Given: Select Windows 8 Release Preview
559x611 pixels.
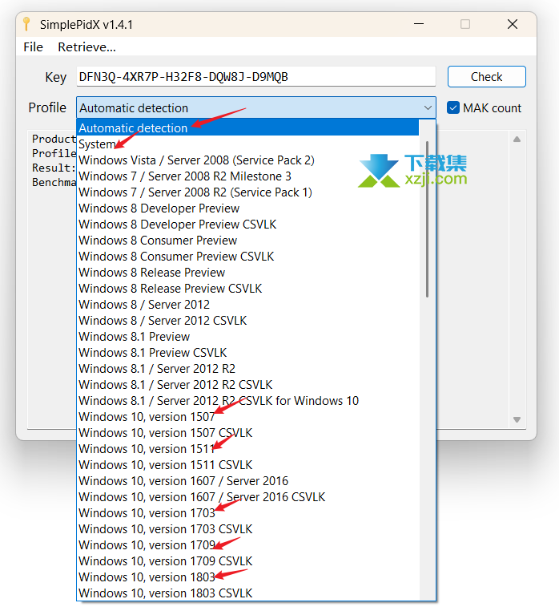Looking at the screenshot, I should point(248,272).
